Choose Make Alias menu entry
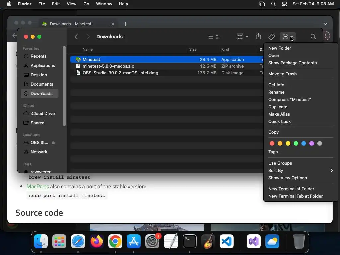 click(x=300, y=114)
